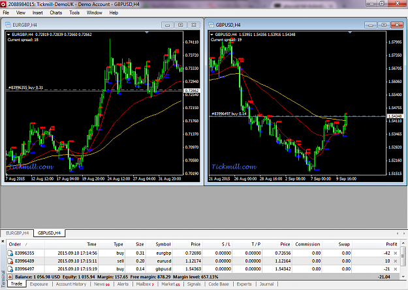Maximize the GBPUSD,H4 chart window
The height and width of the screenshot is (290, 408).
384,25
